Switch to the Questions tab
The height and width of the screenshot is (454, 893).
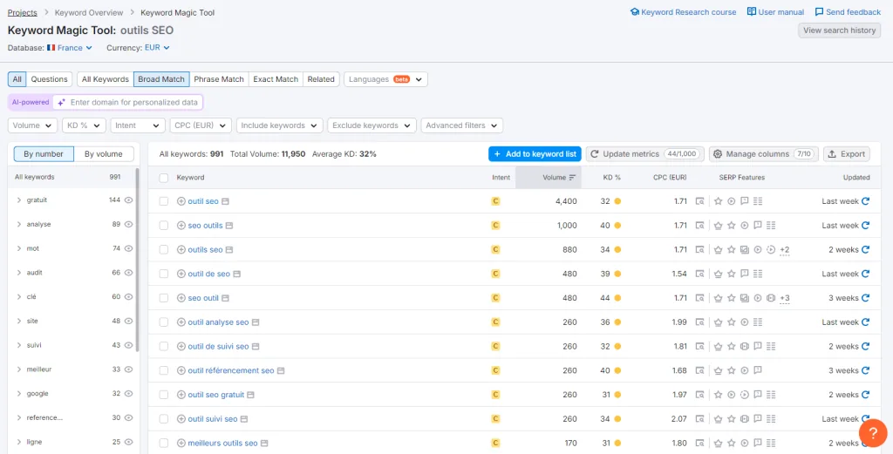coord(49,79)
